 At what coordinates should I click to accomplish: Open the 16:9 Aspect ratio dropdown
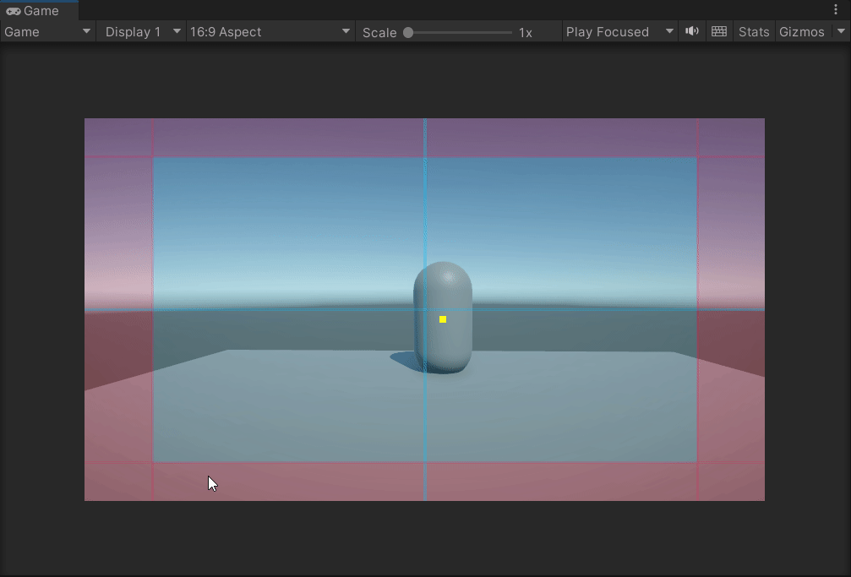point(269,31)
